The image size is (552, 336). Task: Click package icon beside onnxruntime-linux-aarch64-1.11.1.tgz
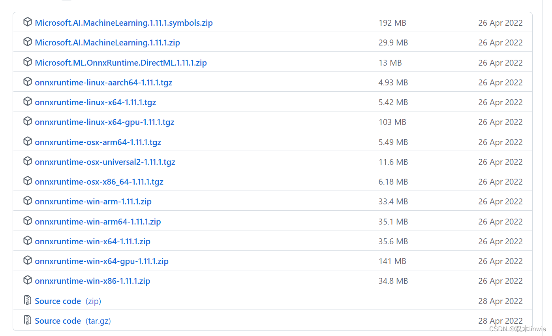tap(27, 82)
